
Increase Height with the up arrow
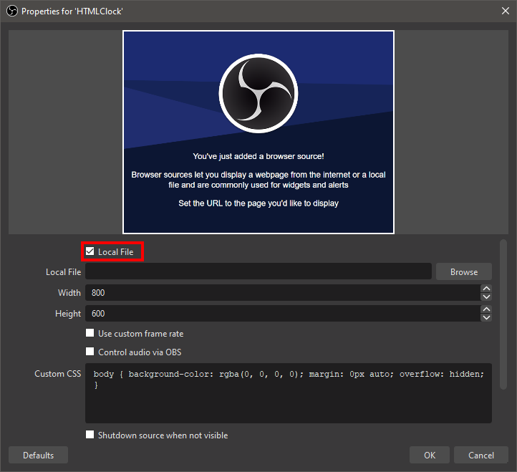point(486,309)
